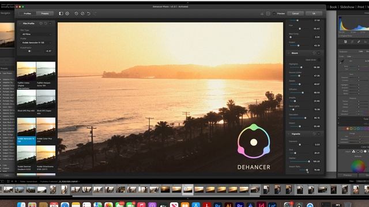Click the Lightroom Previous button

(348, 175)
